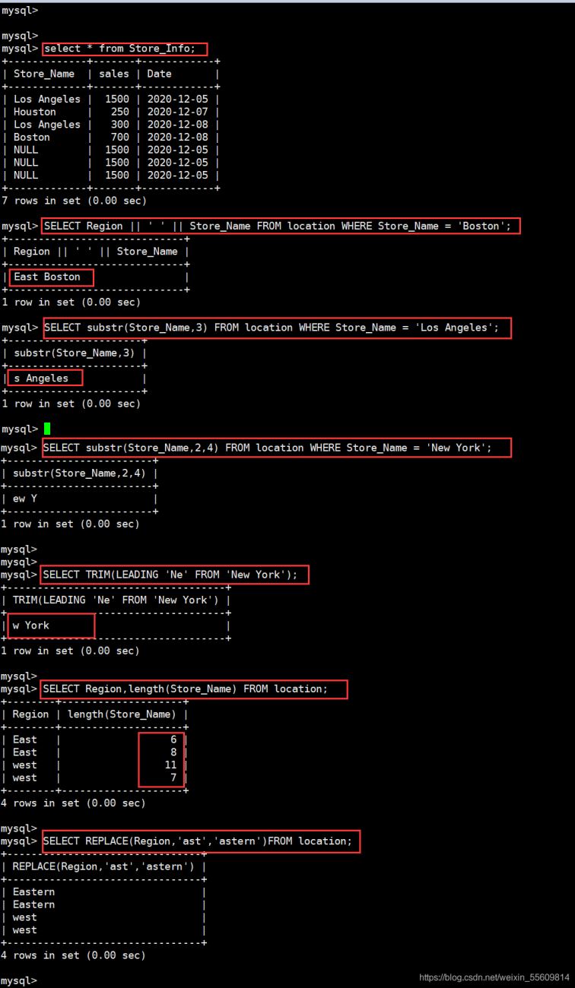Select the 300 sales value

coord(120,125)
